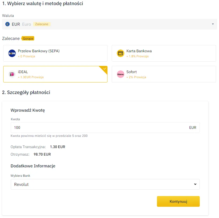Click the Zalecane badge next to Euro
Screen dimensions: 219x218
pos(41,24)
